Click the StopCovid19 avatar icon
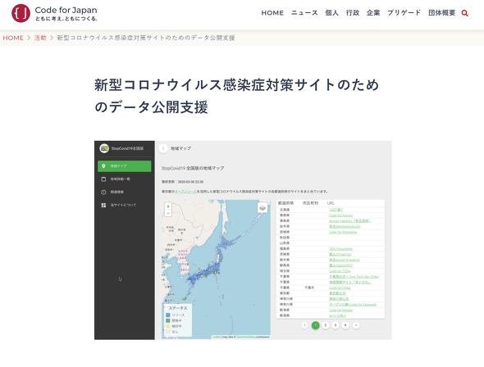This screenshot has height=367, width=484. coord(104,148)
